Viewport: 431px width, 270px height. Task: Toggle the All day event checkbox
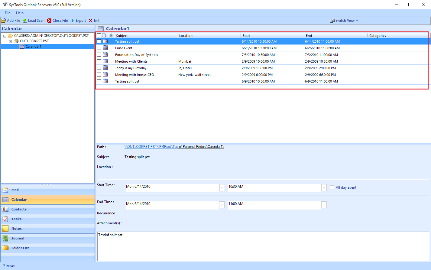pyautogui.click(x=332, y=187)
